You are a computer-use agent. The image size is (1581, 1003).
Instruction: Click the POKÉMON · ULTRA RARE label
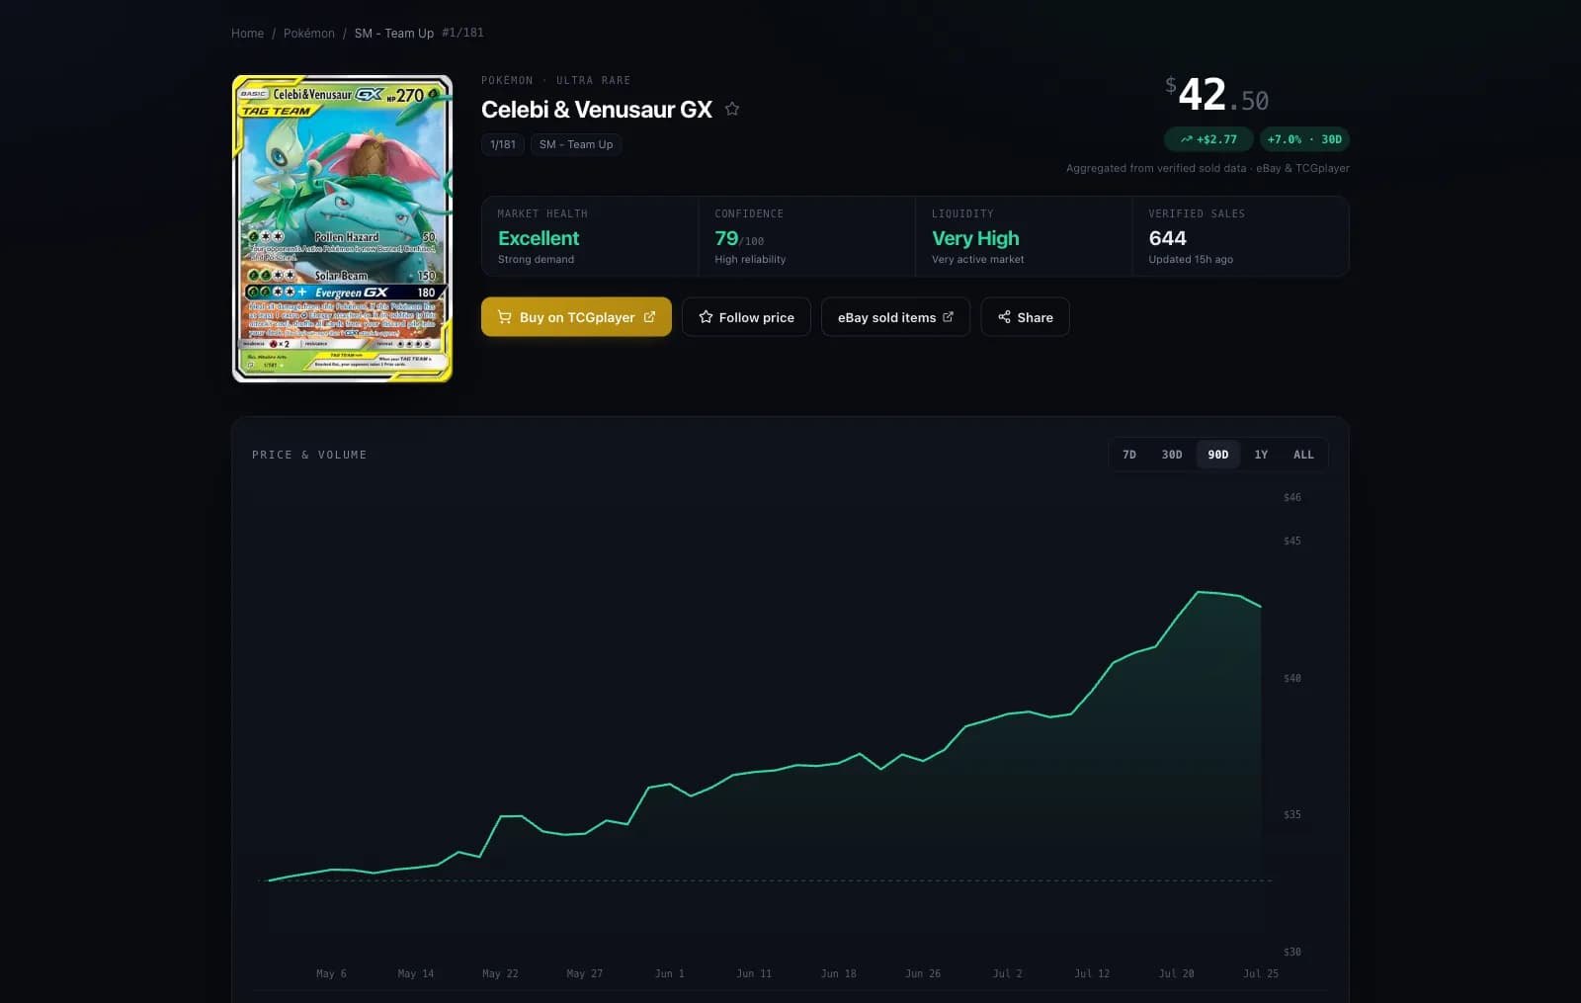pos(555,80)
